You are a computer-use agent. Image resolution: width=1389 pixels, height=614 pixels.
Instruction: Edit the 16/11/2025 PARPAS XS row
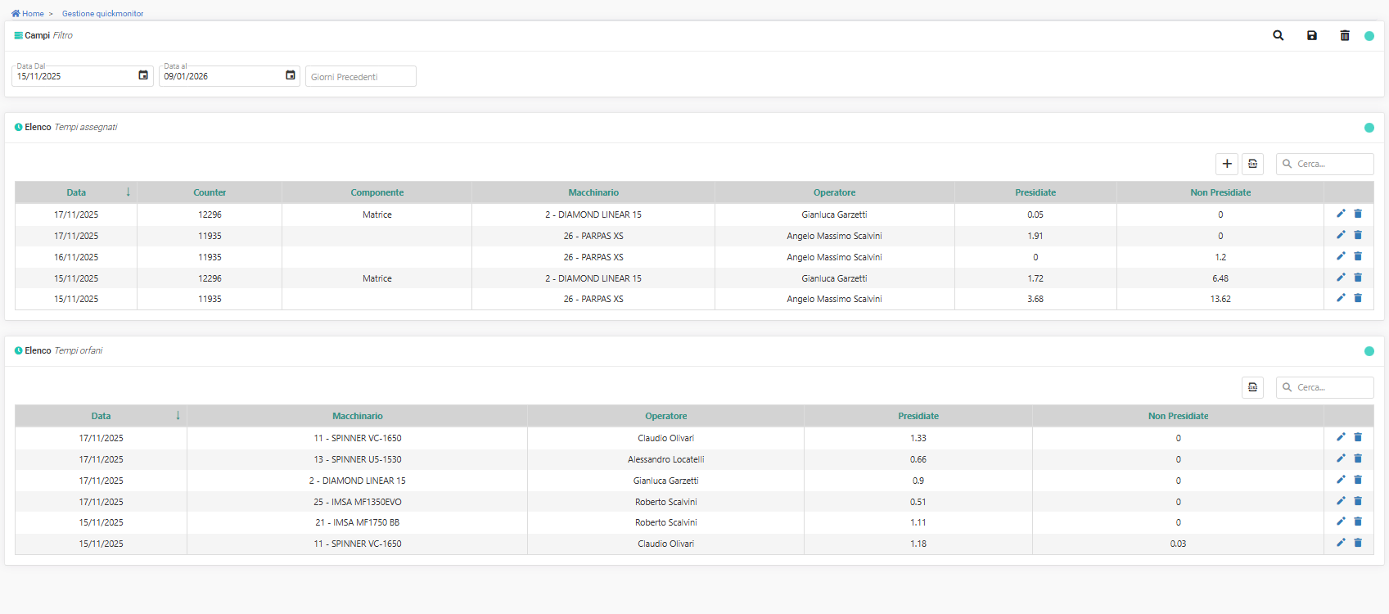coord(1341,256)
